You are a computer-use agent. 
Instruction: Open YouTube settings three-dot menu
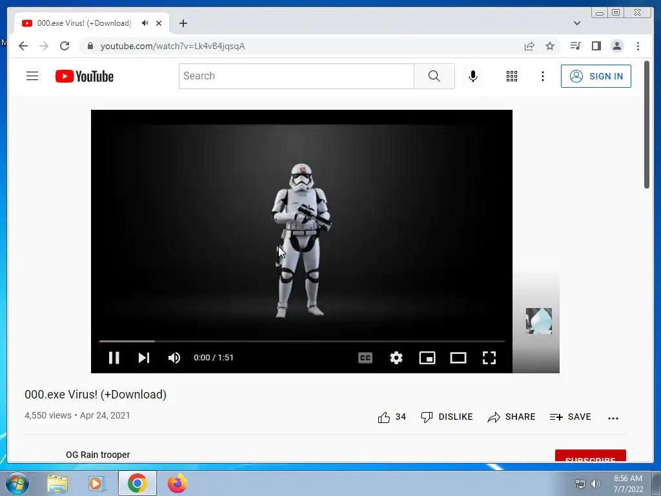pyautogui.click(x=542, y=76)
